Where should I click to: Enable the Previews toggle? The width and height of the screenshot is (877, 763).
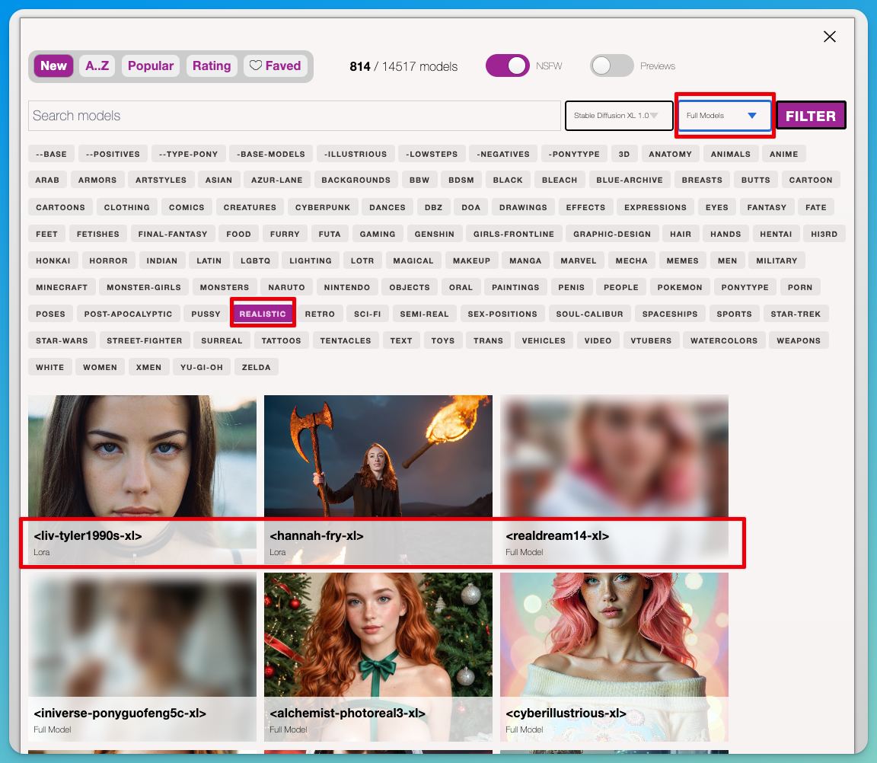pos(611,66)
